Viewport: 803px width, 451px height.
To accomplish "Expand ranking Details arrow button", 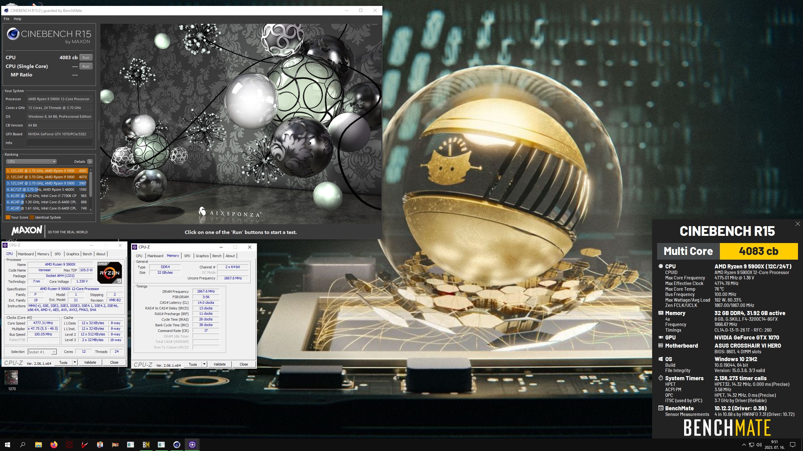I will pos(90,162).
